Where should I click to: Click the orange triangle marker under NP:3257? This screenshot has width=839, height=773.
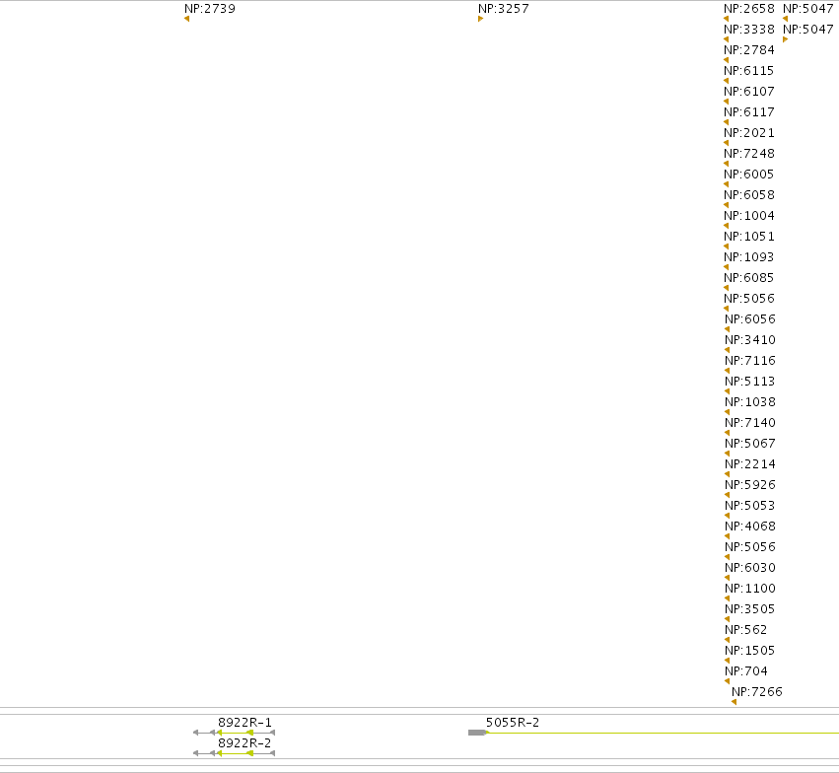[x=480, y=19]
